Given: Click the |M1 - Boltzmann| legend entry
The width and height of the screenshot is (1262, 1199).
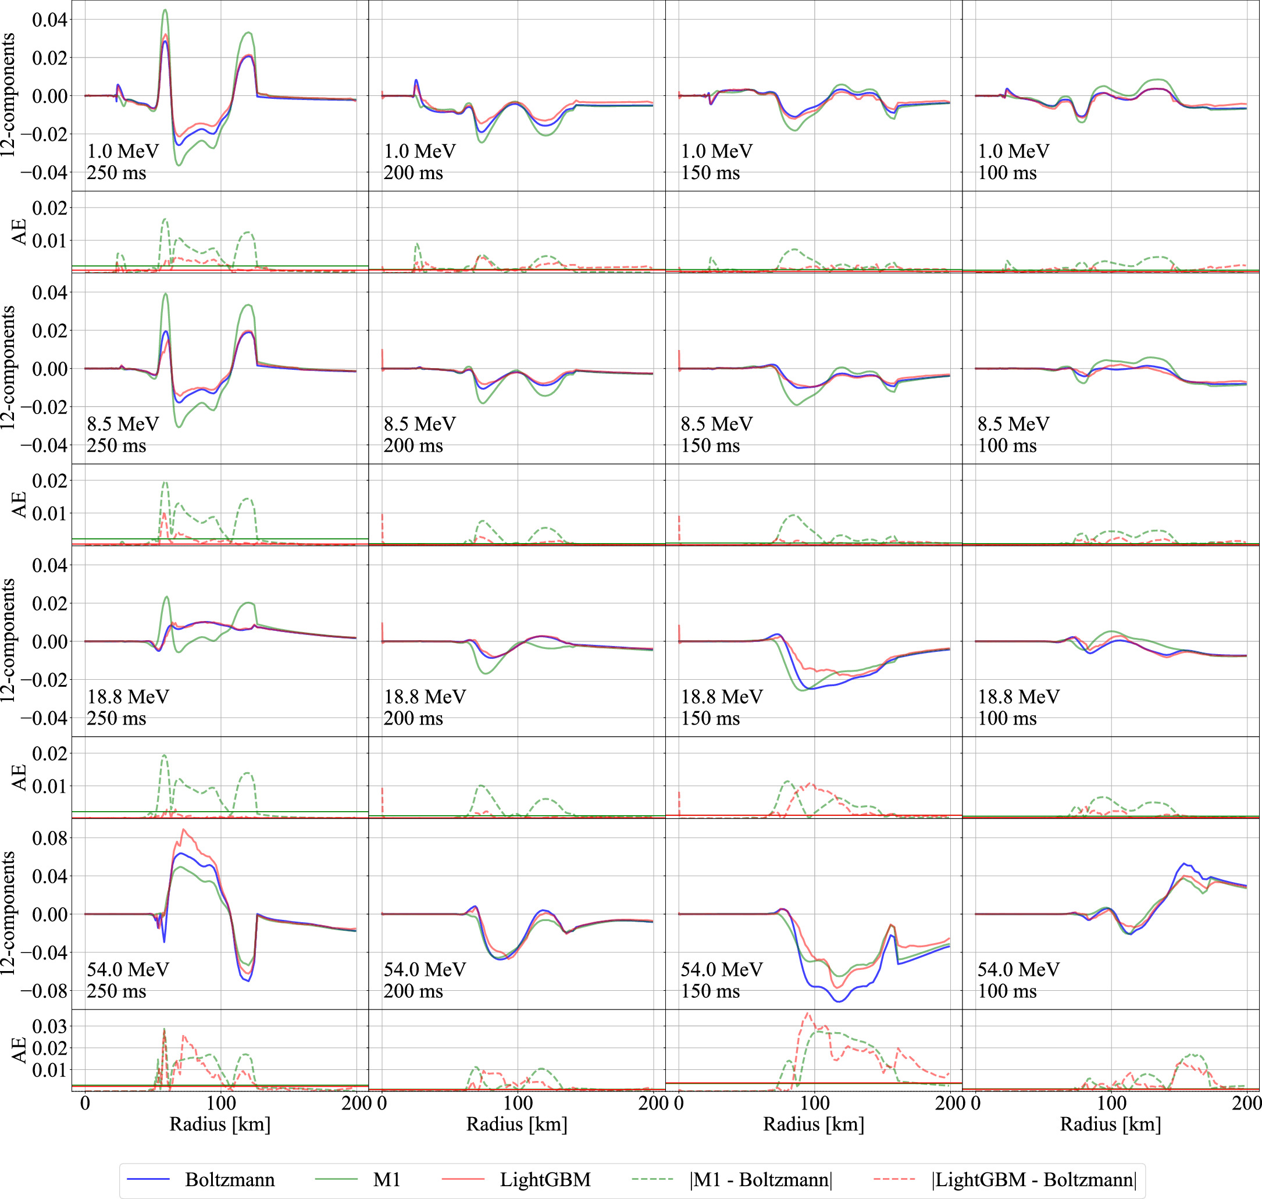Looking at the screenshot, I should tap(760, 1179).
